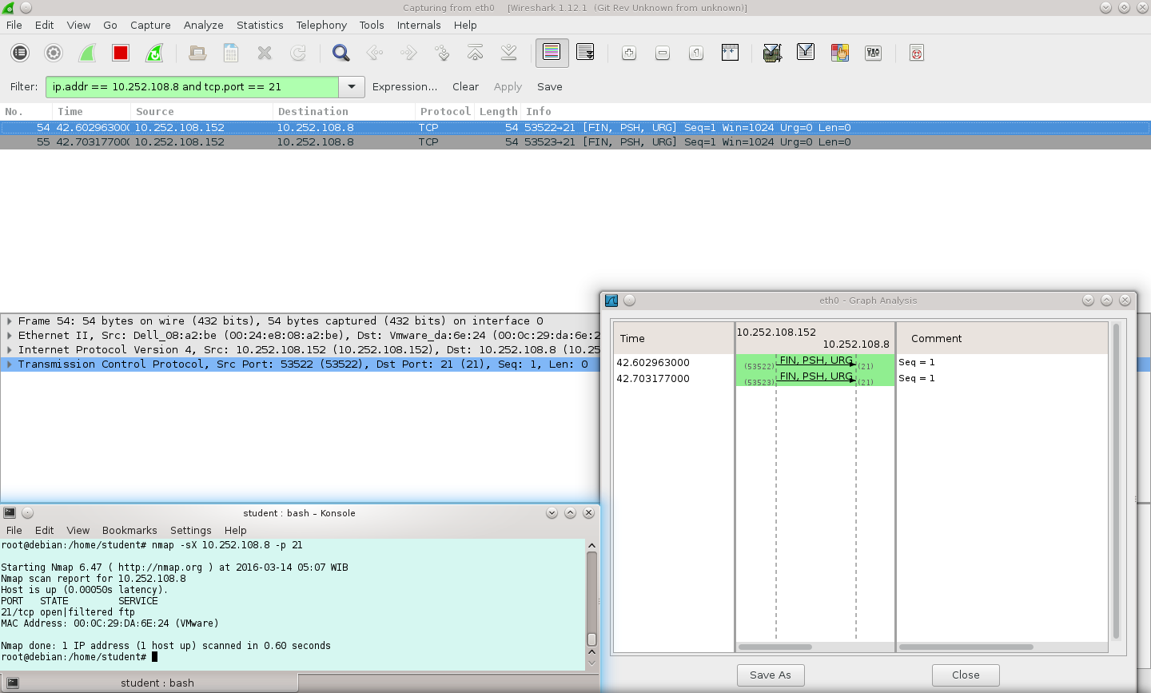This screenshot has height=693, width=1151.
Task: Click the Comment column horizontal scrollbar
Action: point(966,647)
